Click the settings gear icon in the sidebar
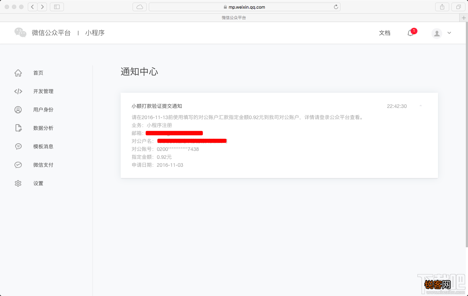Viewport: 468px width, 296px height. click(18, 183)
